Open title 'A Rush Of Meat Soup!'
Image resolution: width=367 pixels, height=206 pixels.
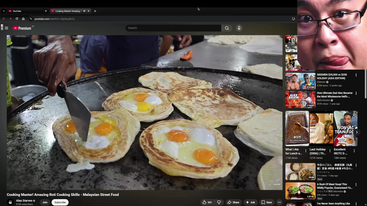pos(335,186)
